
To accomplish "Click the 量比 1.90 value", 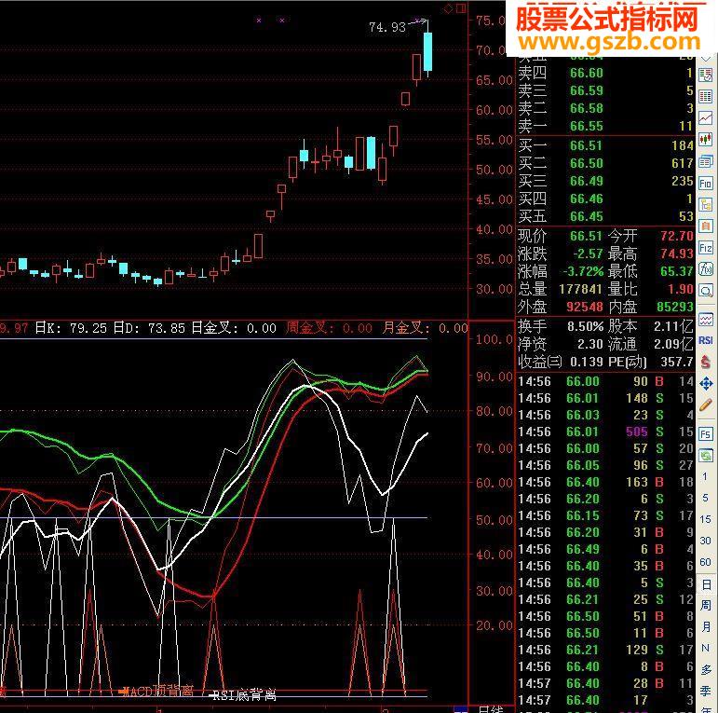I will coord(680,289).
